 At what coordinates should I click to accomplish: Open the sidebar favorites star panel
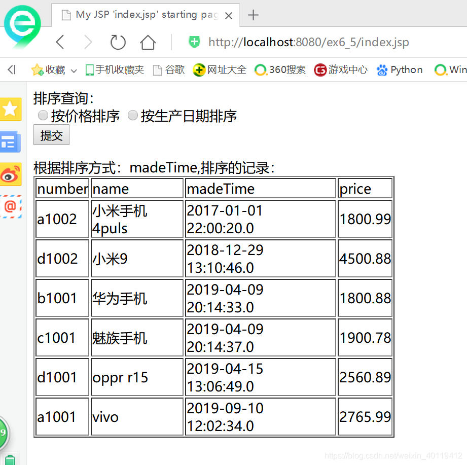click(x=11, y=109)
